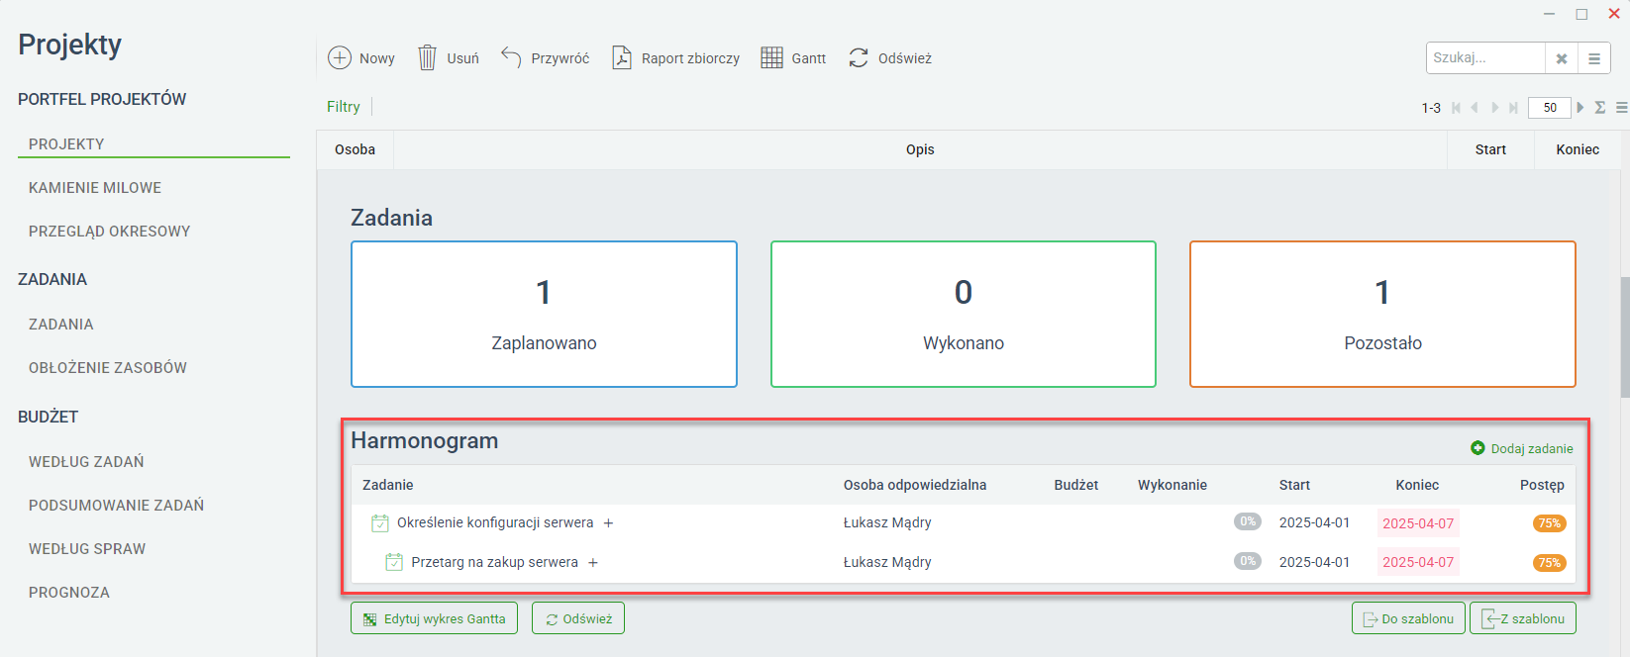Image resolution: width=1630 pixels, height=657 pixels.
Task: Open the list options menu beside sigma
Action: click(x=1622, y=108)
